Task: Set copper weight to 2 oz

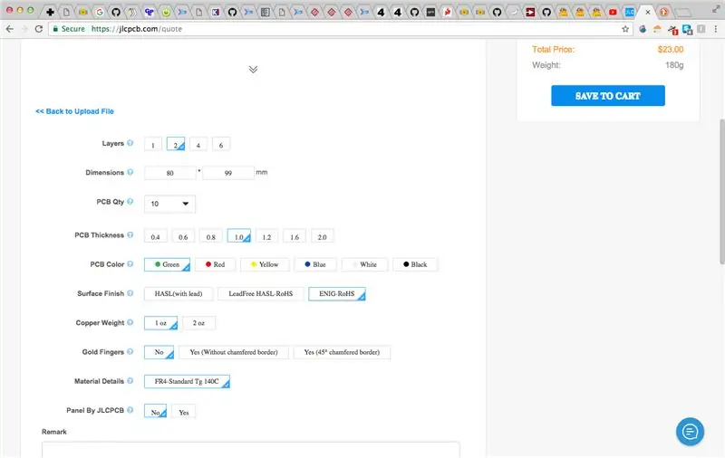Action: 198,323
